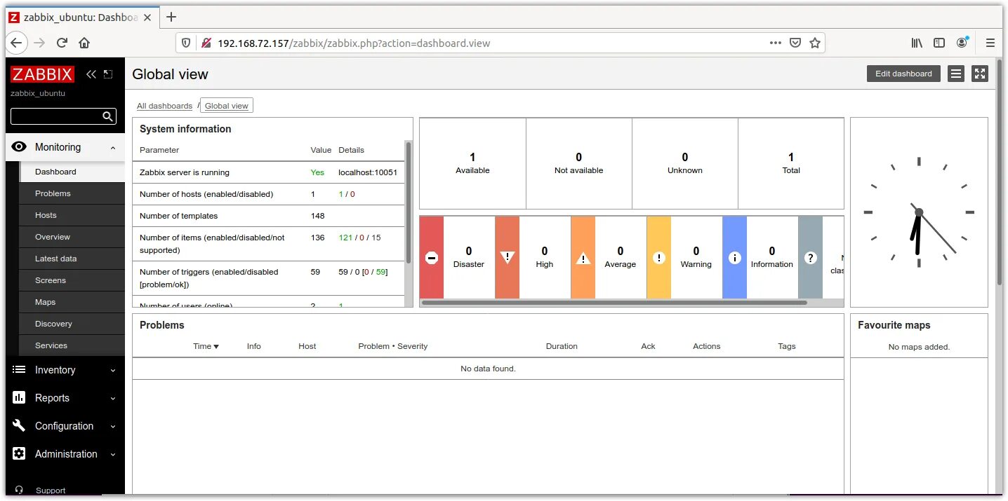1008x501 pixels.
Task: Click the Information severity icon
Action: pos(734,258)
